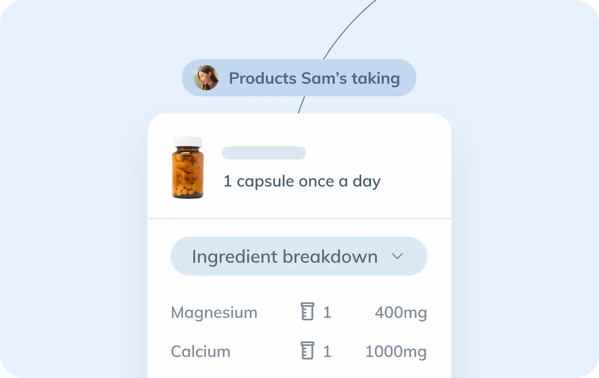Screen dimensions: 599x378
Task: Select the Calcium ingredient name
Action: coord(200,352)
